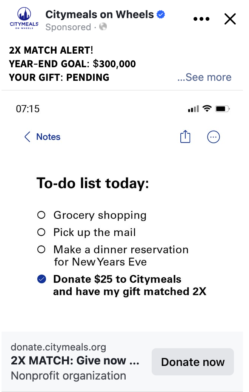249x392 pixels.
Task: Uncheck the Donate $25 to Citymeals item
Action: pyautogui.click(x=41, y=279)
